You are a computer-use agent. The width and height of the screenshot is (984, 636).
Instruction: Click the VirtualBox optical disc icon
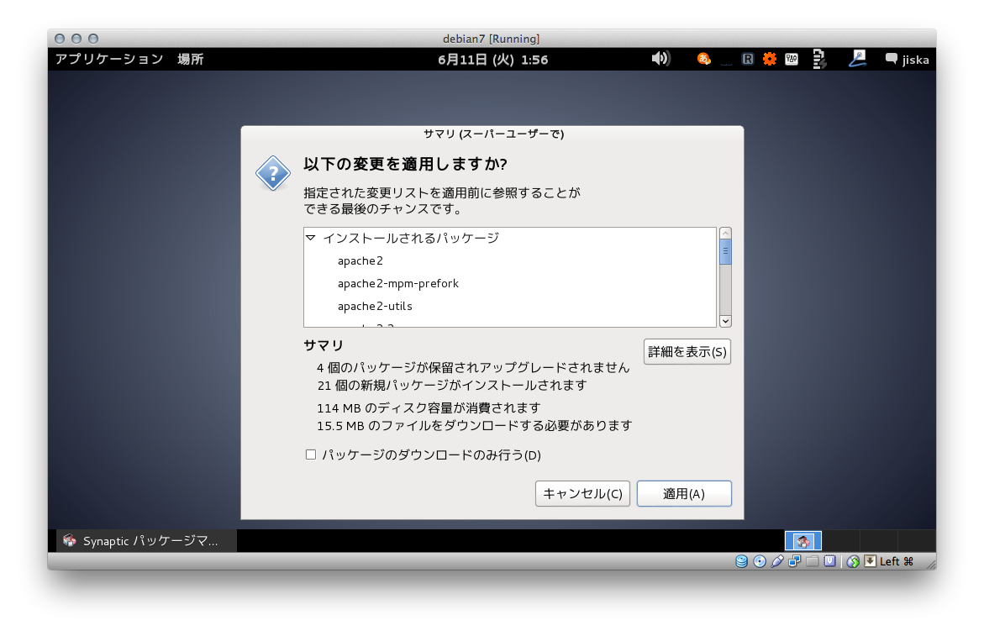click(760, 561)
